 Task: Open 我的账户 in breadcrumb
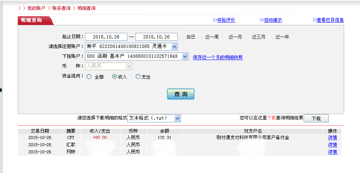(x=36, y=8)
